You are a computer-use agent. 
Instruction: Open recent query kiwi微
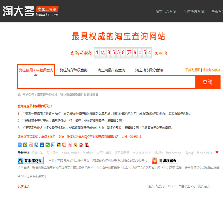pos(158,153)
